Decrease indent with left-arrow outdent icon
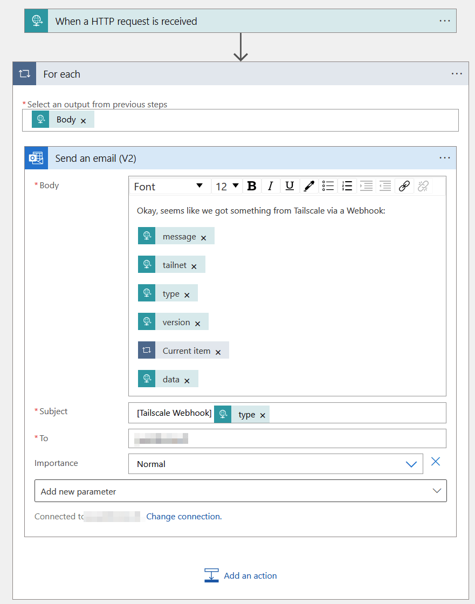 385,186
